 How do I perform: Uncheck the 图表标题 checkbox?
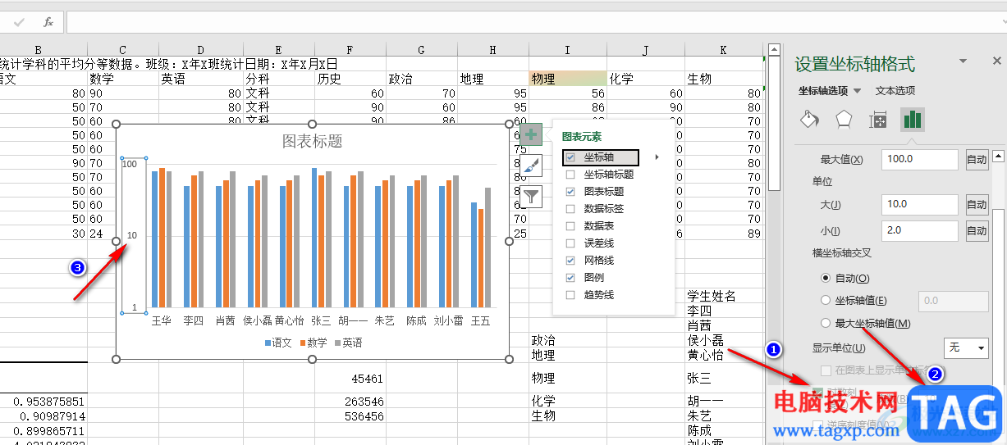point(570,192)
